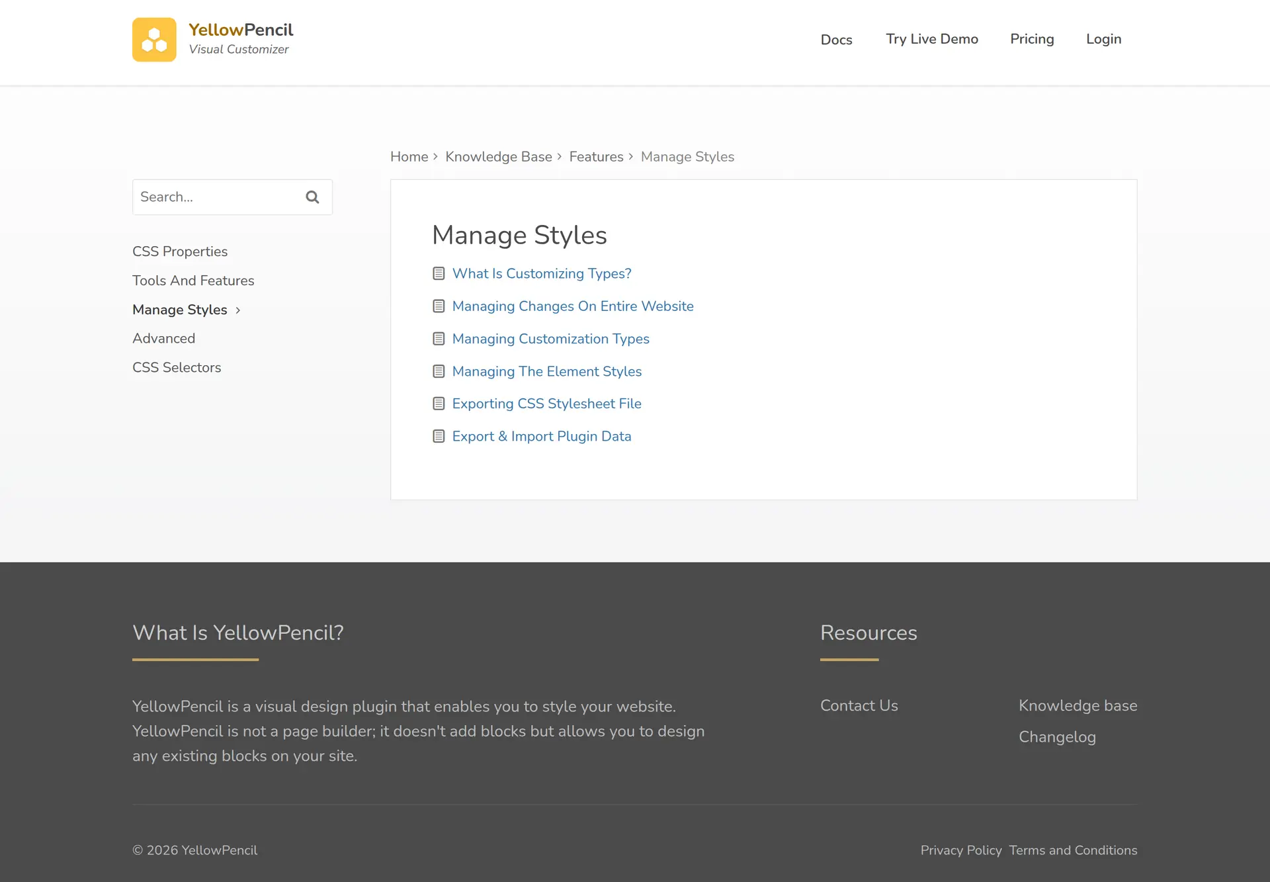
Task: Open the Login page
Action: coord(1103,39)
